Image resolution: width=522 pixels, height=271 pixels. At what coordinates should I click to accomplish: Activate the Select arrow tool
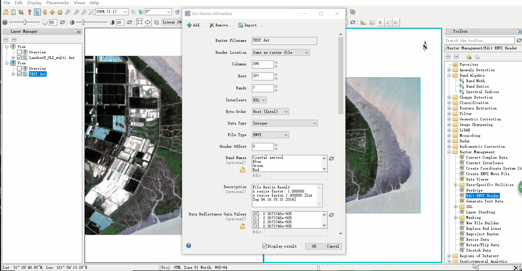point(37,12)
